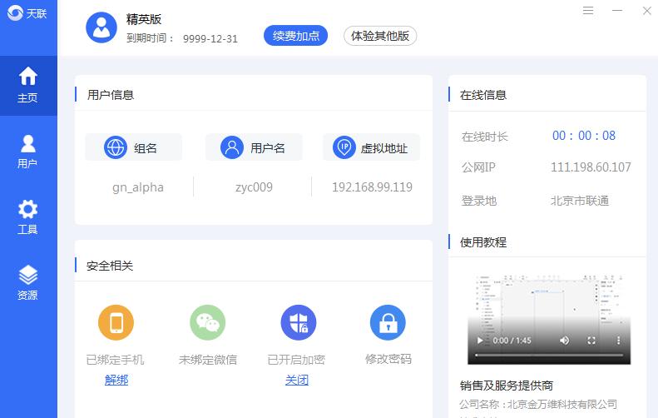
Task: Play the tutorial video
Action: [x=480, y=341]
